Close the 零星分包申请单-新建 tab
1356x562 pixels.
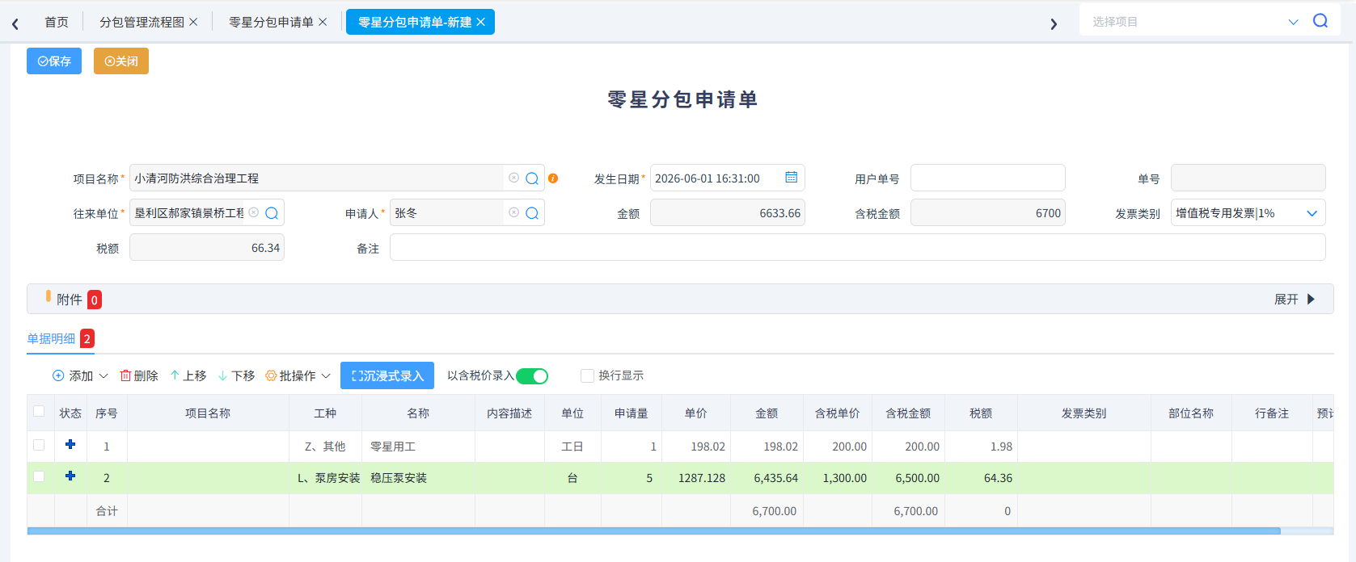480,22
